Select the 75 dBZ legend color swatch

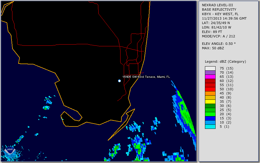click(210, 68)
